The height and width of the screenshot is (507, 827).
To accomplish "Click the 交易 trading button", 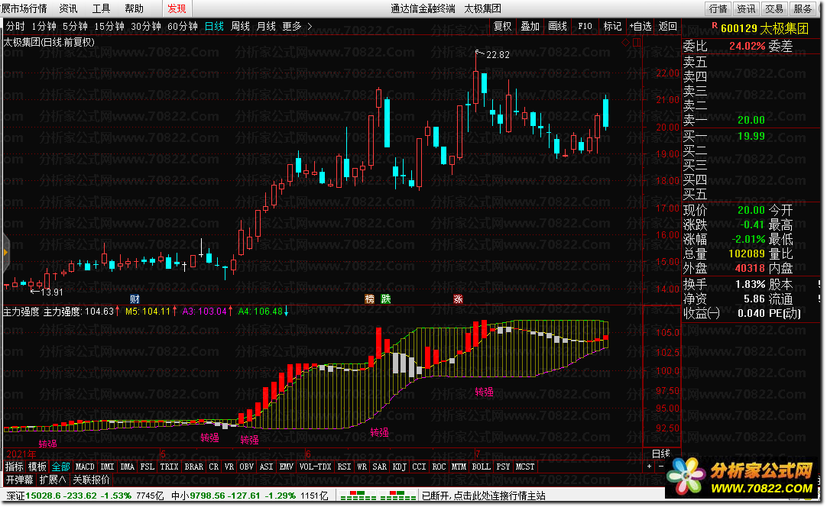I will coord(774,8).
